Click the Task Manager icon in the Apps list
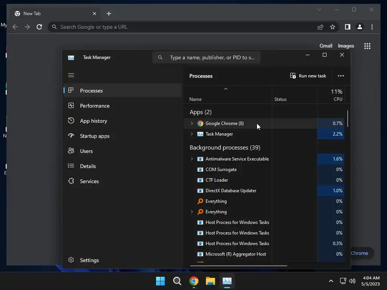Viewport: 387px width, 290px height. point(200,134)
